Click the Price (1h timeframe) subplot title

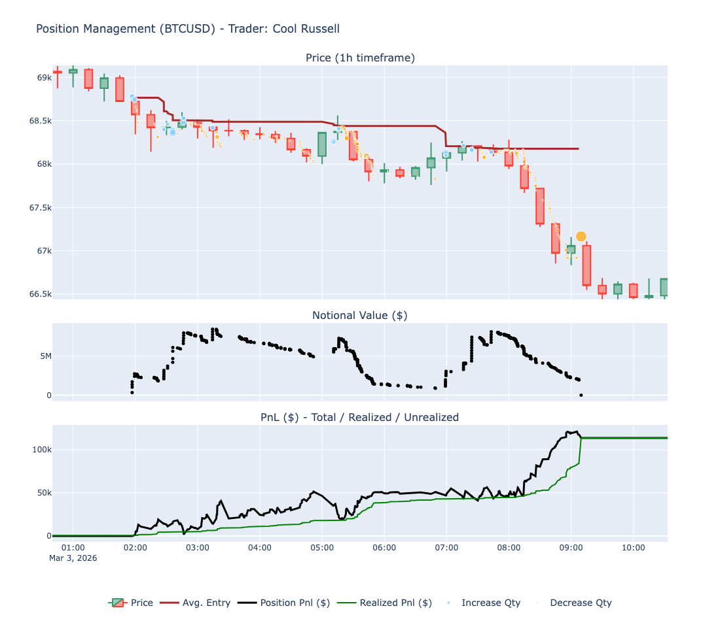tap(359, 58)
